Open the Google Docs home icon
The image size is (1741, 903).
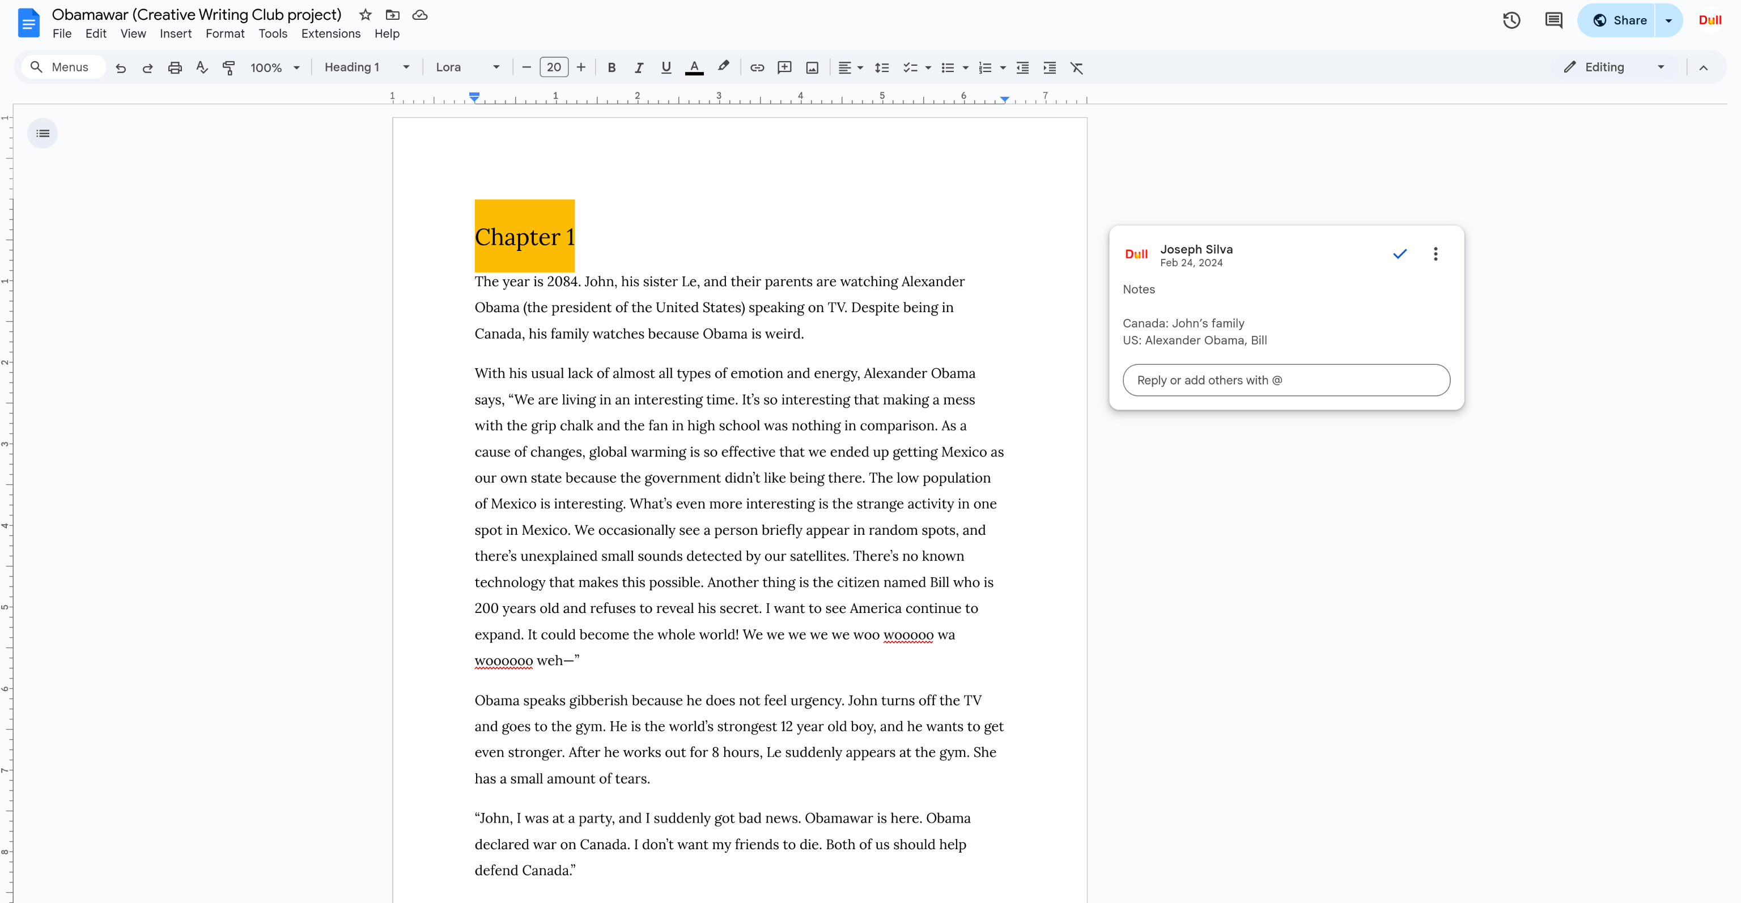pyautogui.click(x=28, y=22)
